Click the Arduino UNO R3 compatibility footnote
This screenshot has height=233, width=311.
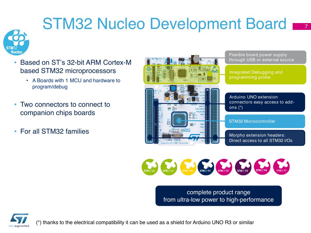click(145, 222)
